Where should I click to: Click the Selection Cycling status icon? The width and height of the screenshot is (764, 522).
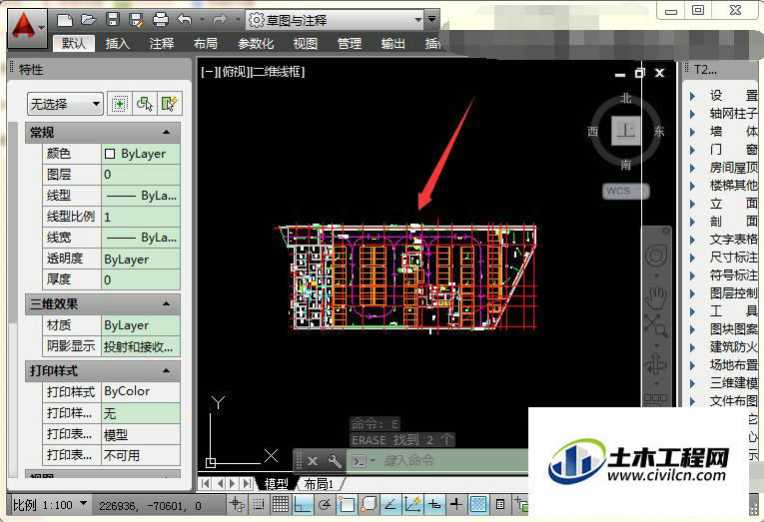point(521,504)
